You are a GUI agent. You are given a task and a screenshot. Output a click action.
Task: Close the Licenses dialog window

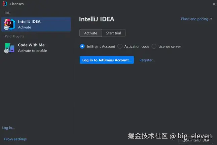(214, 4)
